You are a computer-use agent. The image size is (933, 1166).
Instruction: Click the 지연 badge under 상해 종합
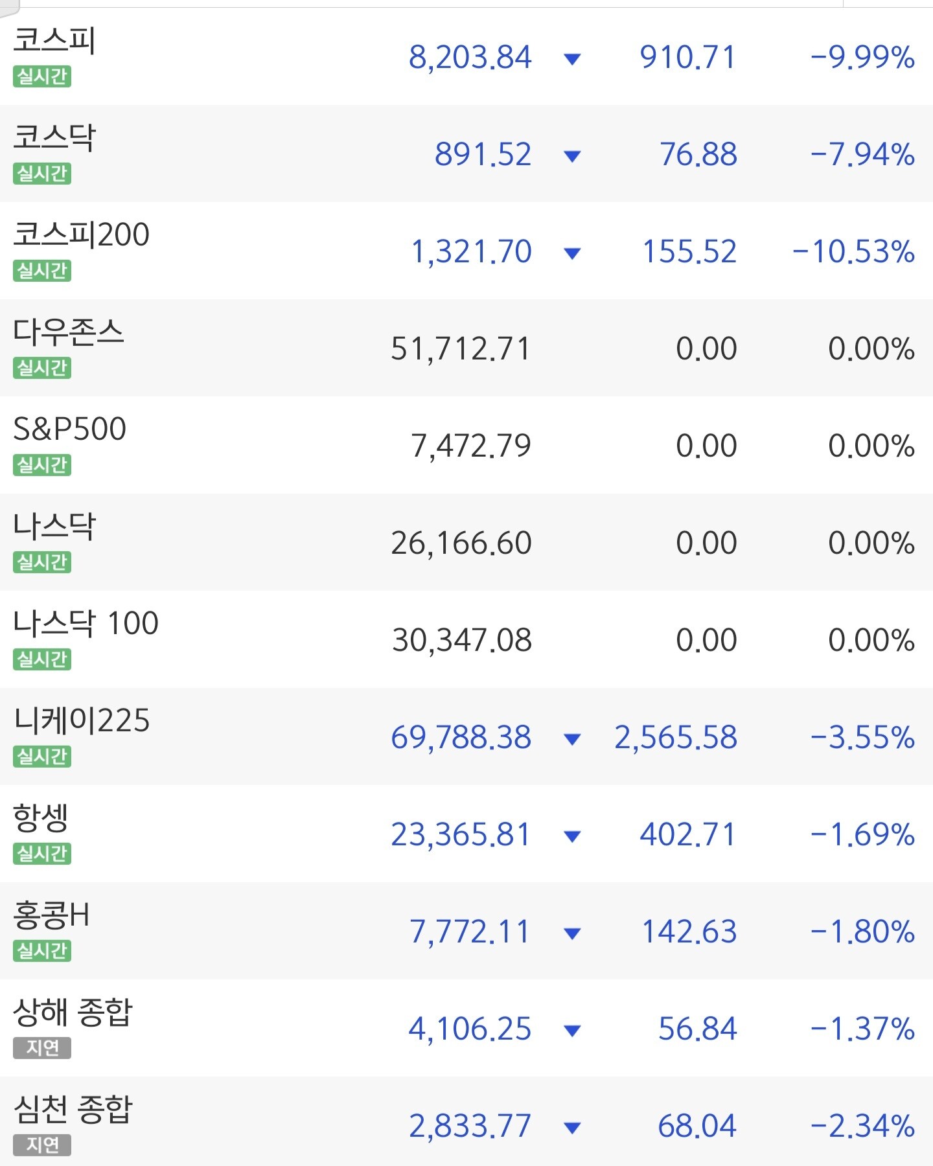click(x=42, y=1048)
